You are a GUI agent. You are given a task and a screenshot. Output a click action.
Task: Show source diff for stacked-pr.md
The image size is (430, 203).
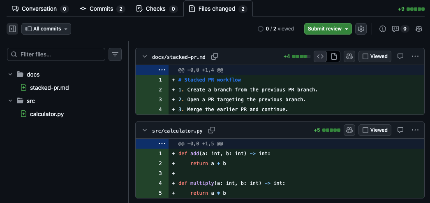click(320, 56)
